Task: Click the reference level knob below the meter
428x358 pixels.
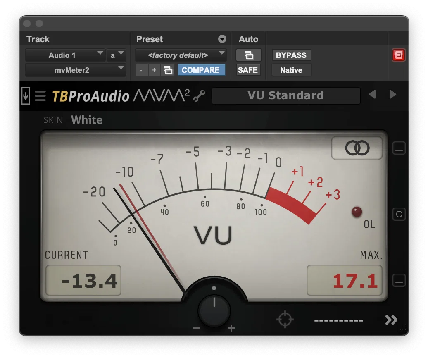Action: (x=214, y=310)
